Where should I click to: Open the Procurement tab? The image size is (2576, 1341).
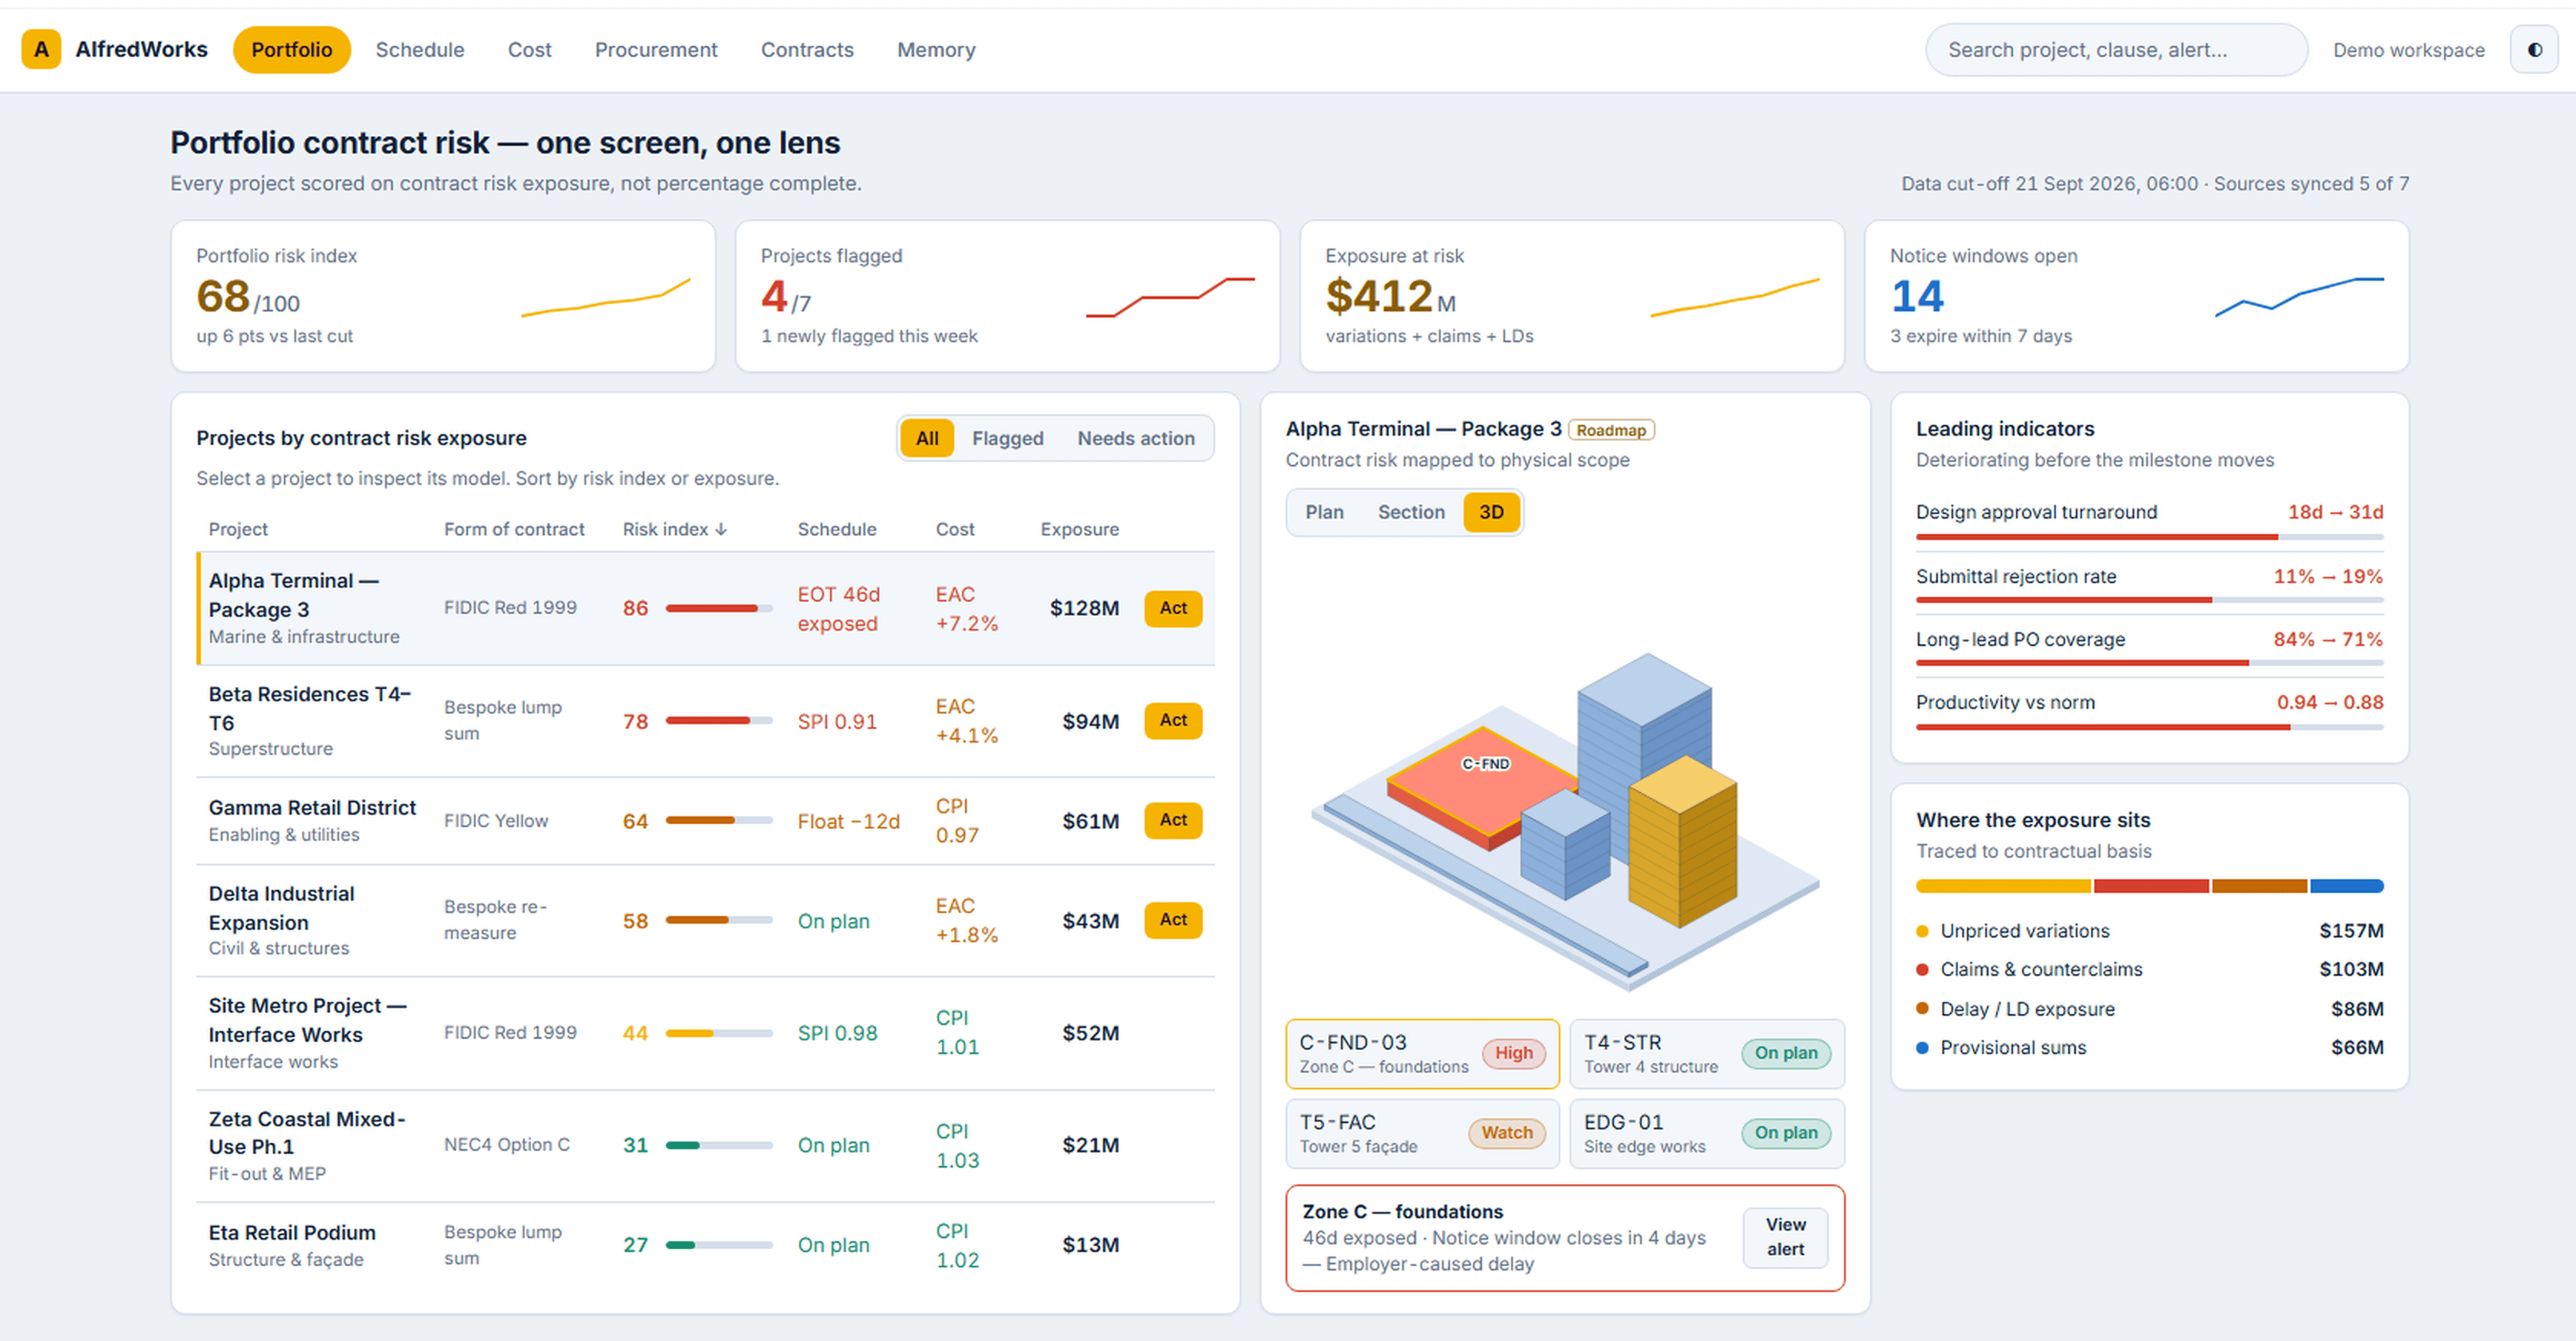coord(656,49)
